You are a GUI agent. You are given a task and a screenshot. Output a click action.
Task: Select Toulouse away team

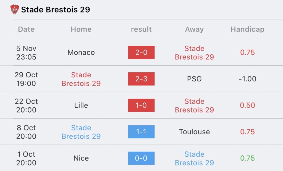pyautogui.click(x=194, y=132)
